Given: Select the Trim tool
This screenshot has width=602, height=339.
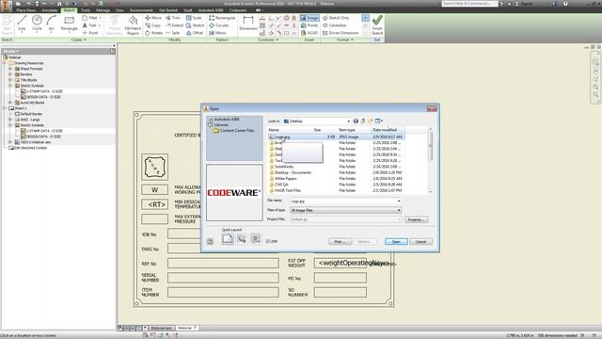Looking at the screenshot, I should [x=173, y=18].
